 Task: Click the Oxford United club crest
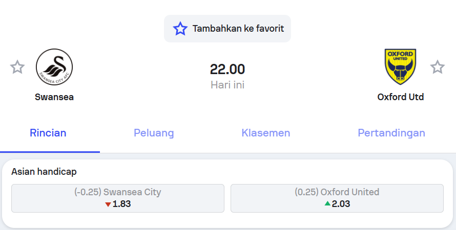pos(400,67)
